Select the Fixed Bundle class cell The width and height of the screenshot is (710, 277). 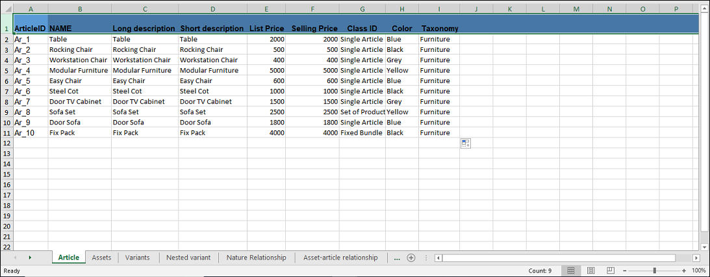coord(362,133)
